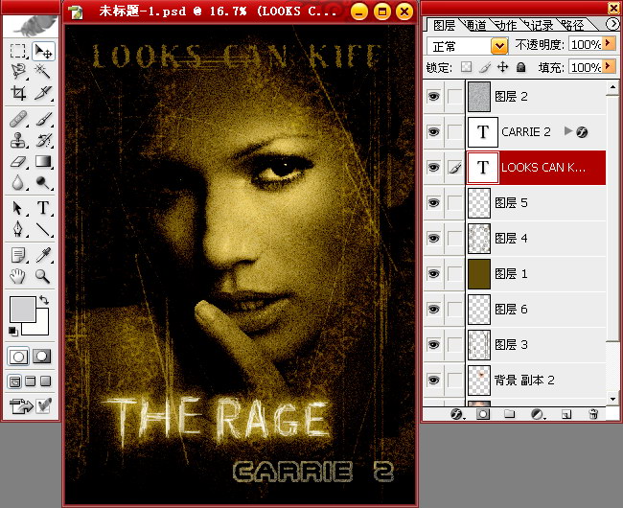Toggle link box for 图层 2
Image resolution: width=623 pixels, height=508 pixels.
click(x=455, y=96)
